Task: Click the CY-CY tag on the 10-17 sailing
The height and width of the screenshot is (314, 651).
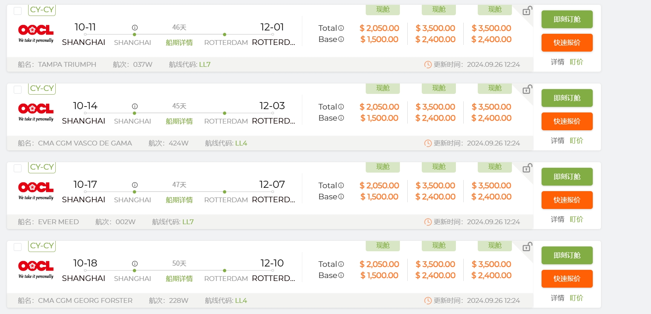Action: (x=42, y=167)
